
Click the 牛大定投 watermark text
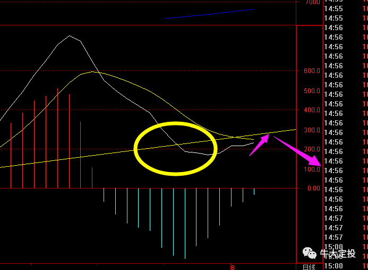pos(337,253)
